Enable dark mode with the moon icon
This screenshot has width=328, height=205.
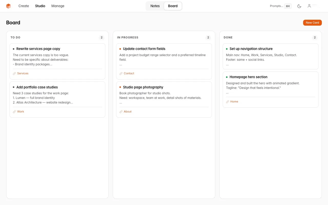point(299,6)
